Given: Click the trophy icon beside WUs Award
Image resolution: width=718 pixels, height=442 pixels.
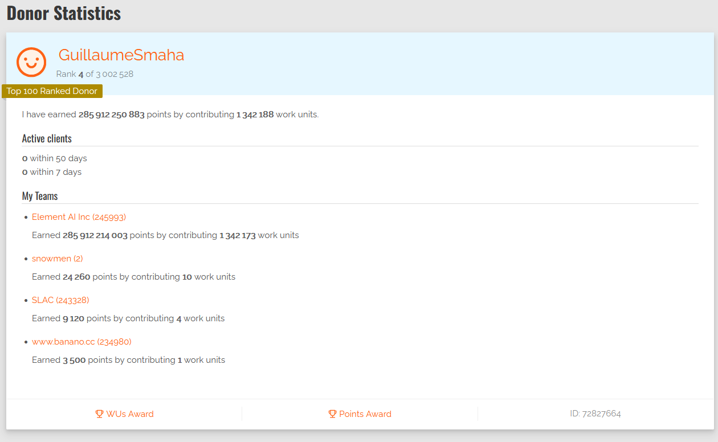Looking at the screenshot, I should coord(99,414).
